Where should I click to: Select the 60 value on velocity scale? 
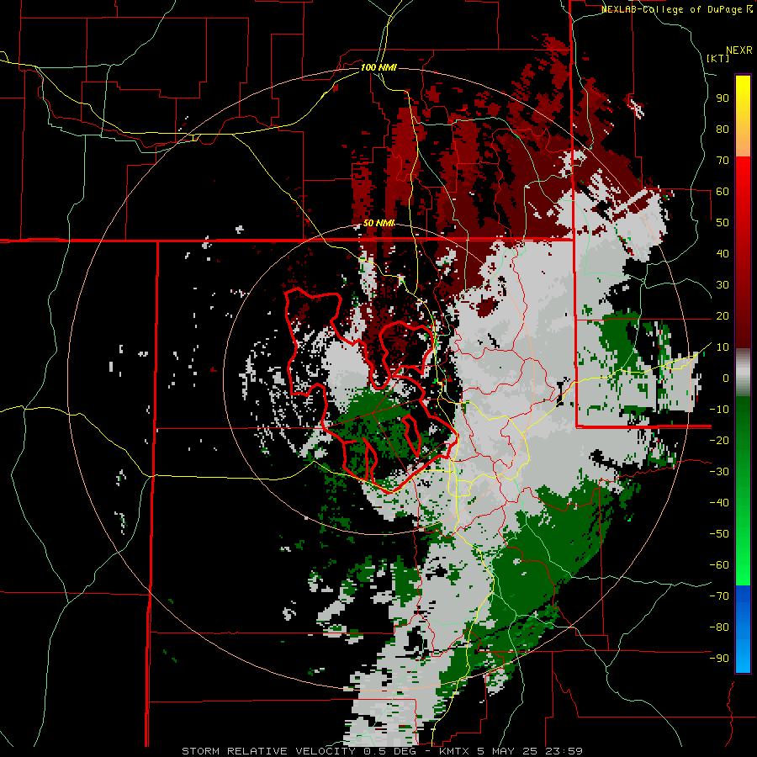coord(723,192)
